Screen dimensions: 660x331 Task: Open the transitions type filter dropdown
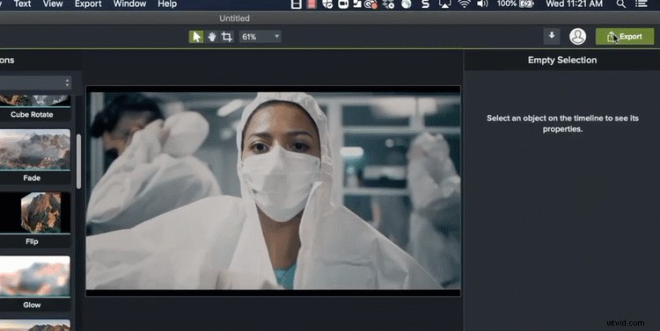click(35, 83)
